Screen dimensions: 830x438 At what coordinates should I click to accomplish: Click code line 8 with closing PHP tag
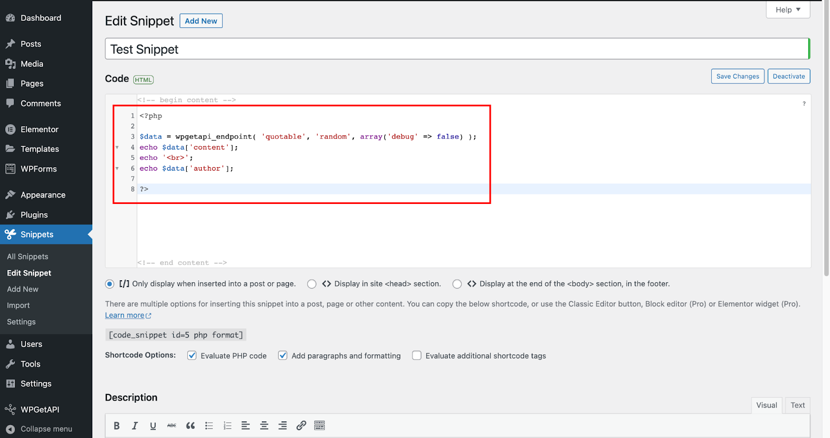(x=474, y=189)
